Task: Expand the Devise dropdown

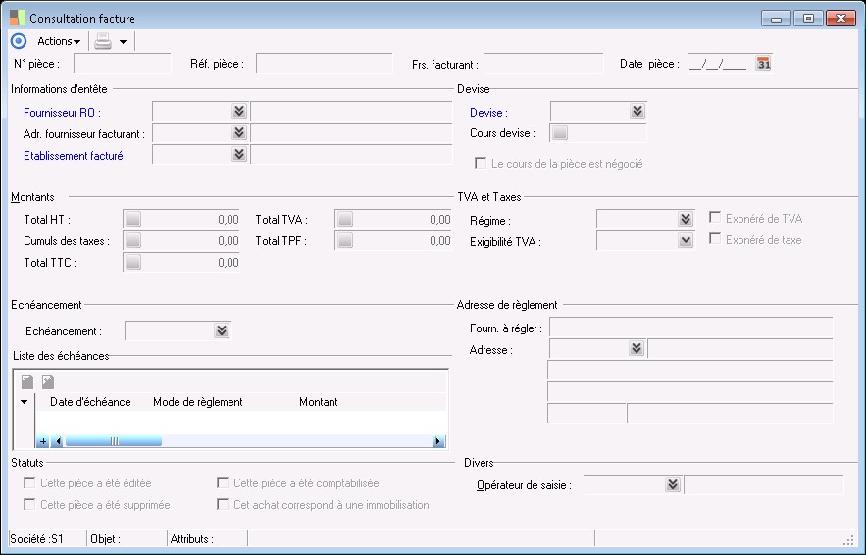Action: click(x=637, y=111)
